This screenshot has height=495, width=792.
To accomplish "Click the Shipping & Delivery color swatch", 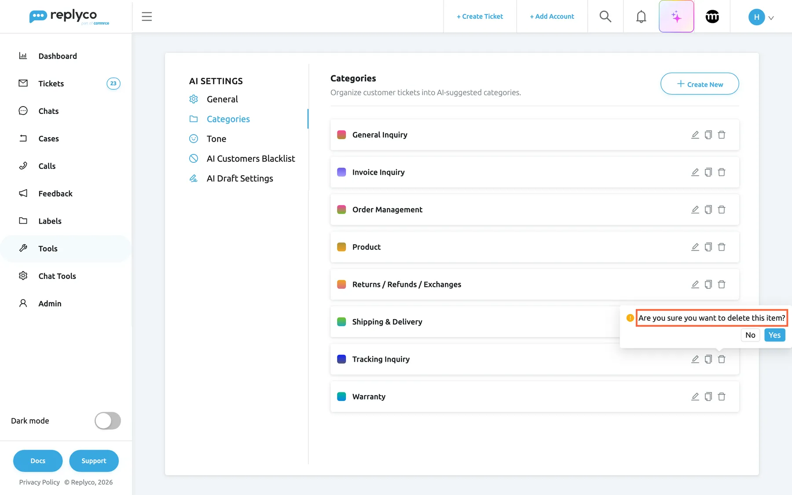I will (x=341, y=322).
